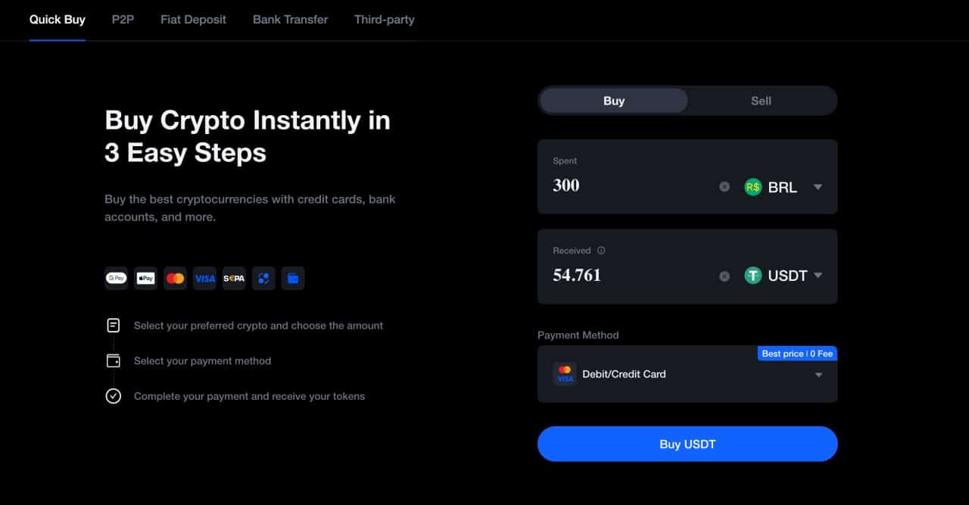Open the Third-party tab

click(x=384, y=20)
